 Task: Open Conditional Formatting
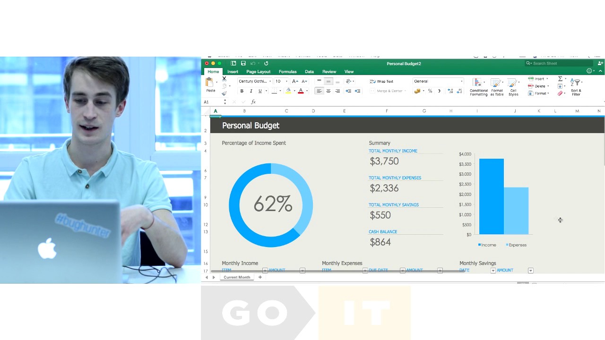(x=478, y=87)
